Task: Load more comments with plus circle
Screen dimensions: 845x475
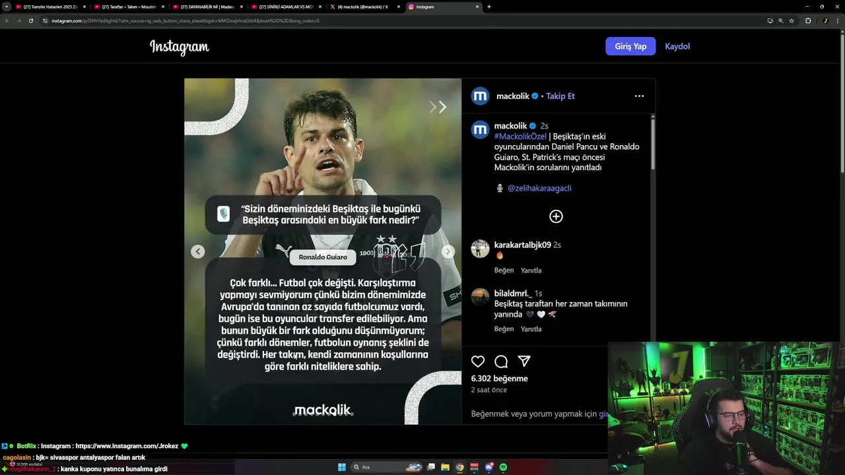Action: pyautogui.click(x=556, y=216)
